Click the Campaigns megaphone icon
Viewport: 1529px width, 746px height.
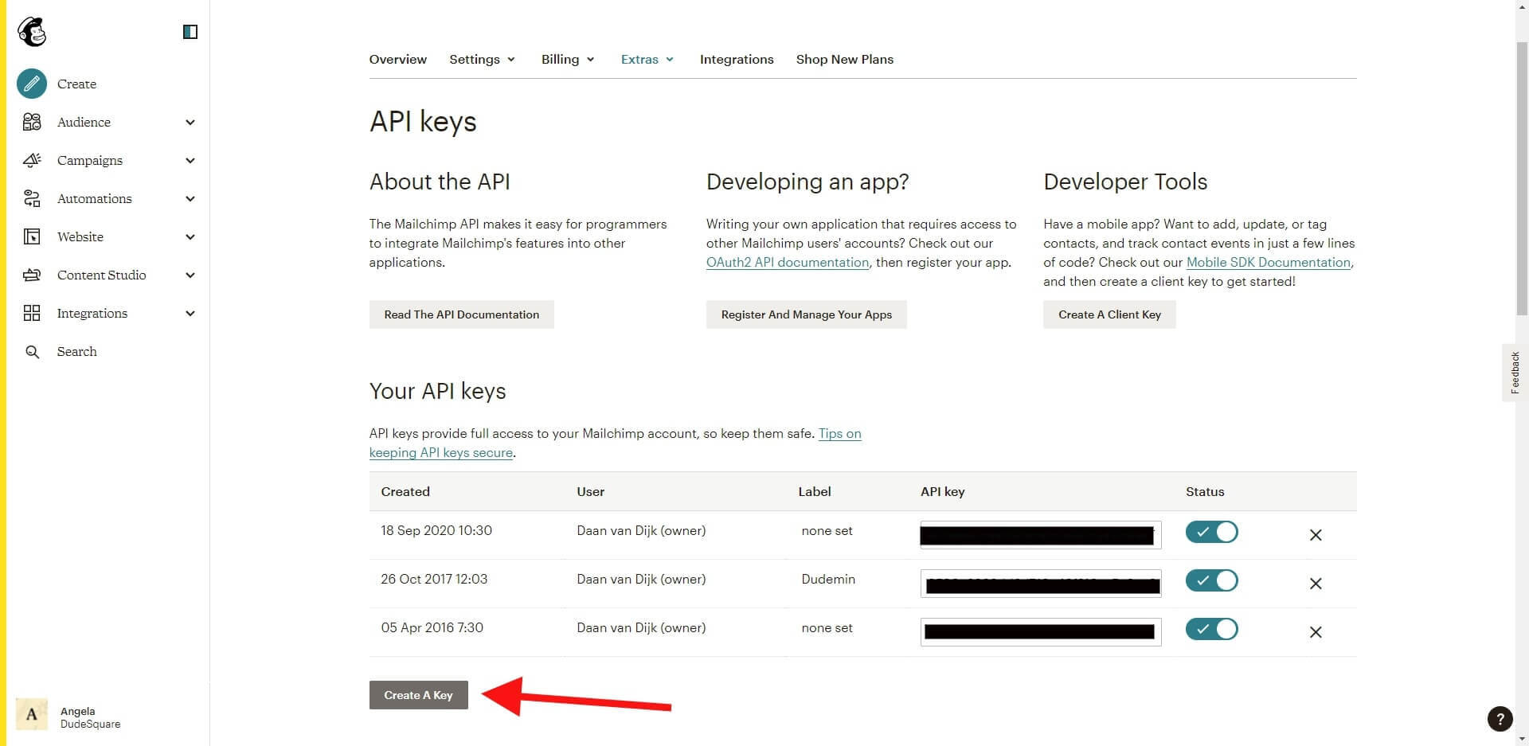(x=32, y=160)
